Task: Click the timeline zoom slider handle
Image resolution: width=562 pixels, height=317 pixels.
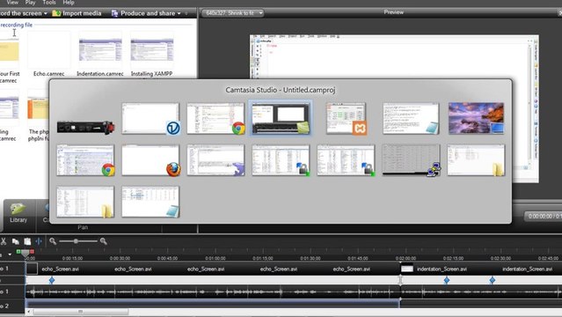Action: (76, 241)
